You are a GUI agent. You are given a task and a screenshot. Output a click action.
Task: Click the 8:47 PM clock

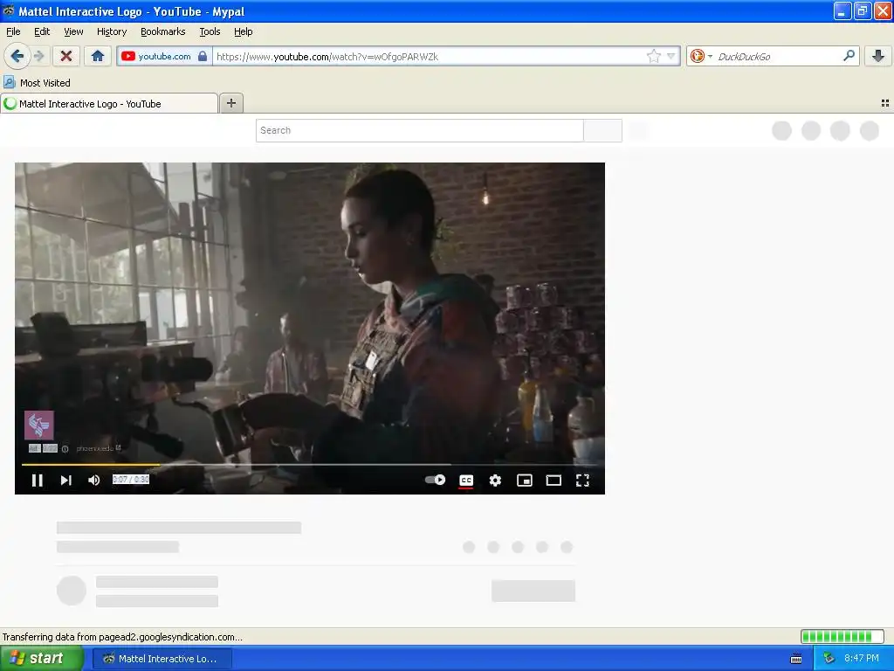pos(862,658)
